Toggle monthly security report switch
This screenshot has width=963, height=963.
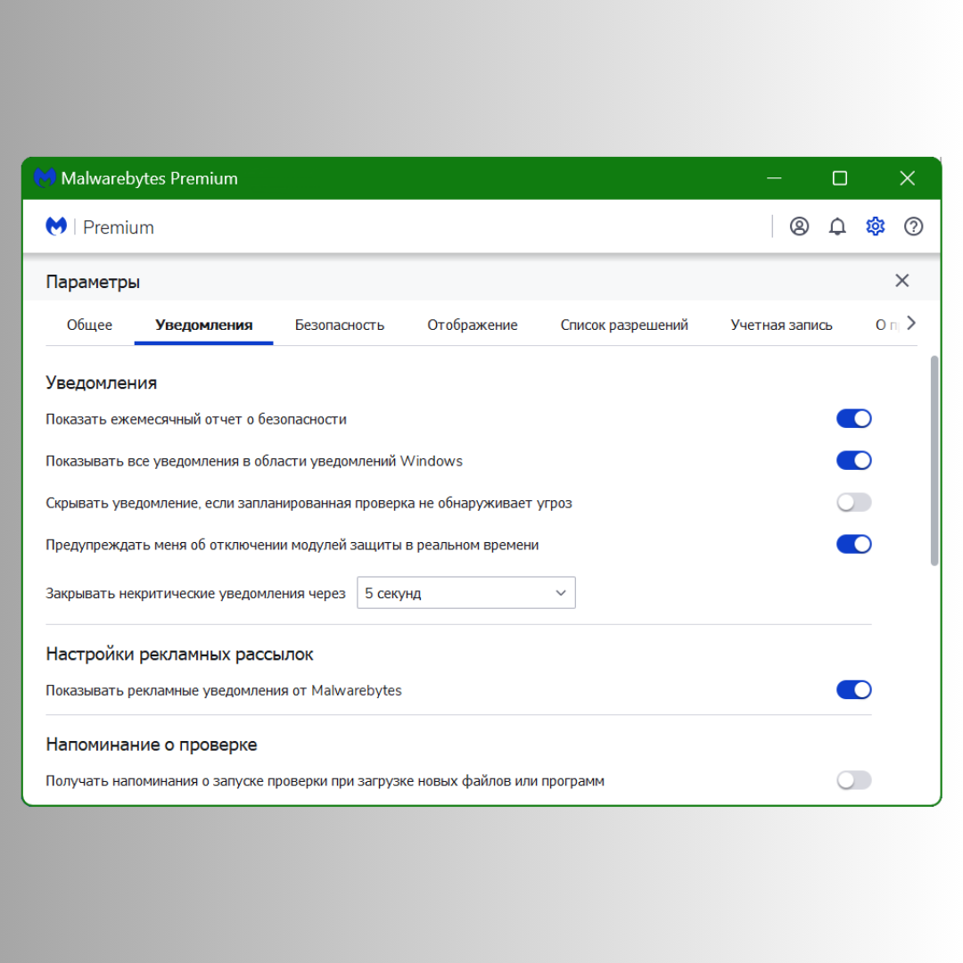pyautogui.click(x=853, y=419)
